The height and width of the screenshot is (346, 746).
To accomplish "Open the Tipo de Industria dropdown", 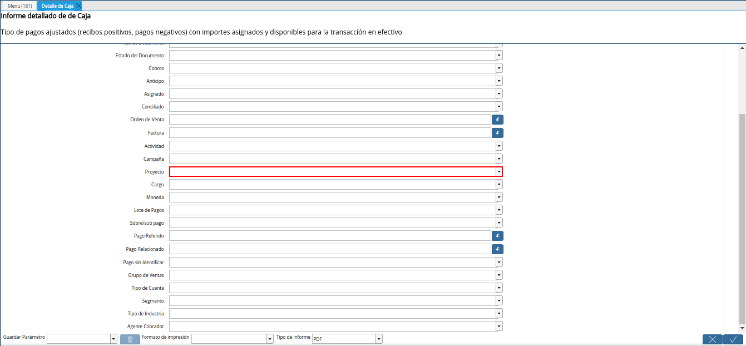I will [498, 313].
